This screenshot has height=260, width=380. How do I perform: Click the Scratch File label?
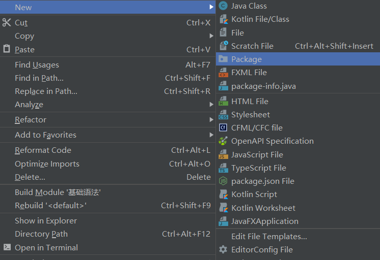(252, 46)
